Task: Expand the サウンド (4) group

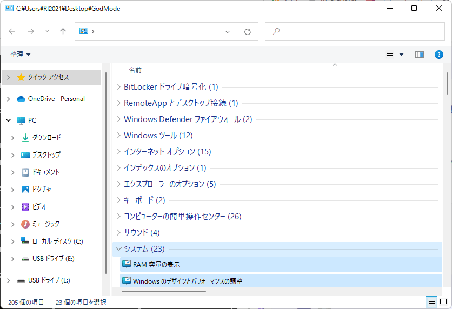Action: pyautogui.click(x=118, y=232)
